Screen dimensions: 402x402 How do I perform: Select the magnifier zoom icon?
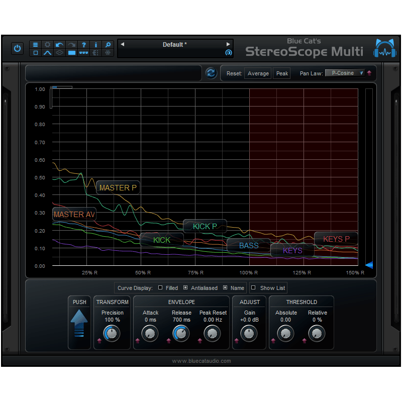click(x=108, y=45)
